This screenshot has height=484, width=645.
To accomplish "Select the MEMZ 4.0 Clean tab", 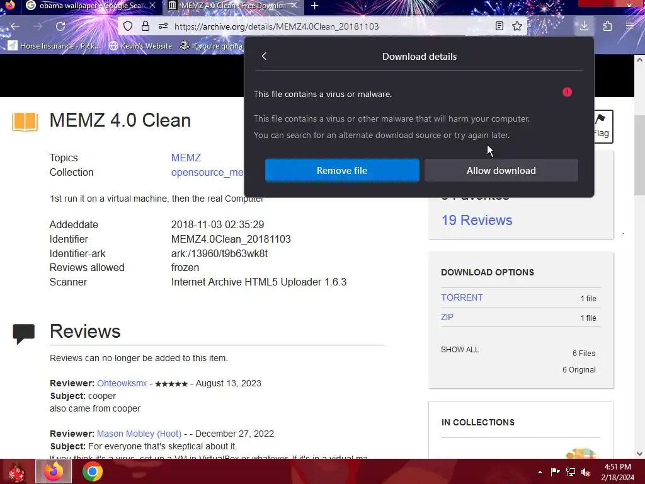I will [x=233, y=6].
